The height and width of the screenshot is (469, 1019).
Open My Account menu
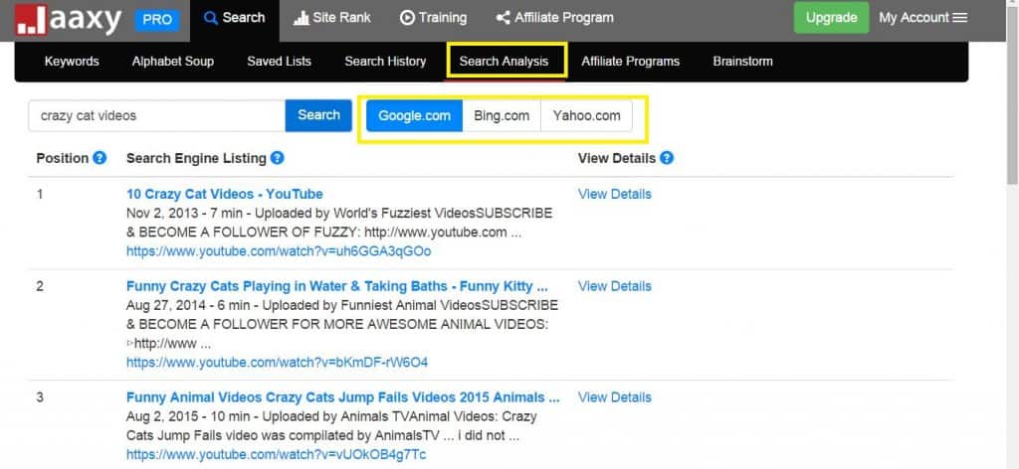(922, 18)
